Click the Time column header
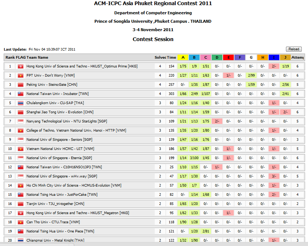Image resolution: width=308 pixels, height=246 pixels. click(x=171, y=58)
